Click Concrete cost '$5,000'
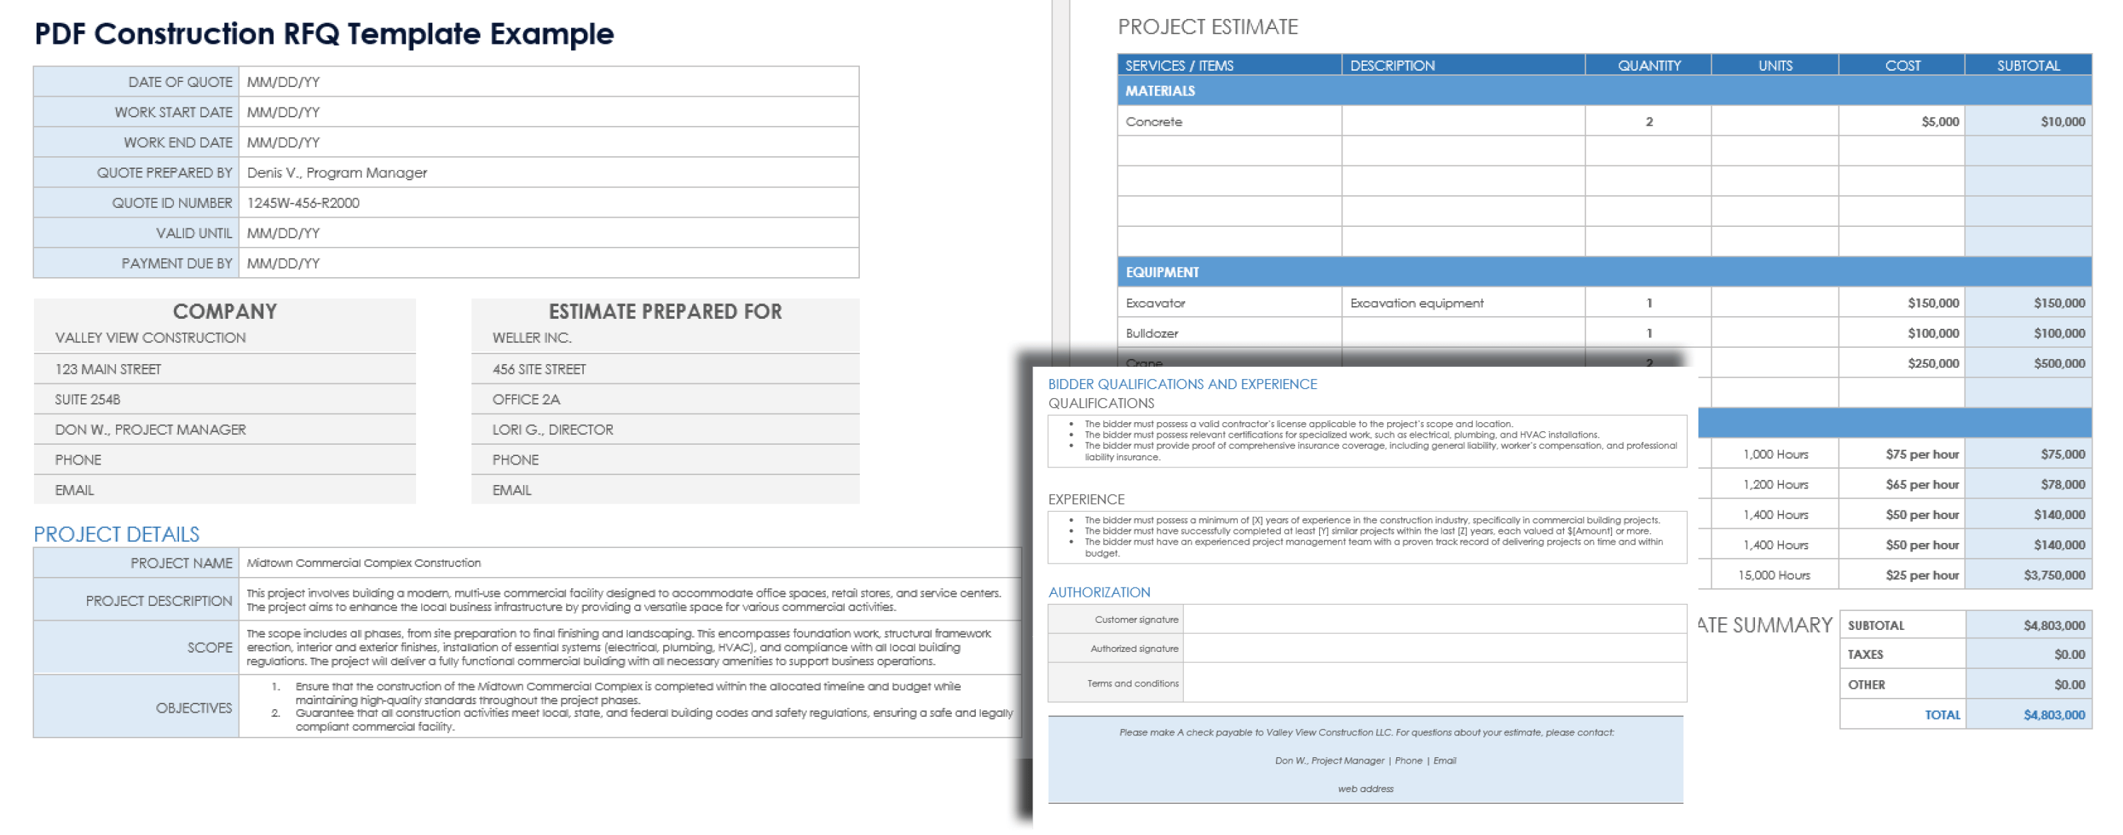The image size is (2123, 835). (1902, 121)
